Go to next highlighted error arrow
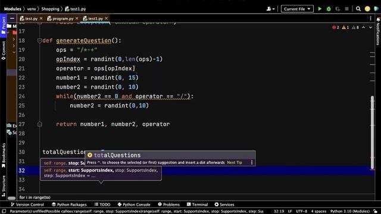 tap(370, 27)
